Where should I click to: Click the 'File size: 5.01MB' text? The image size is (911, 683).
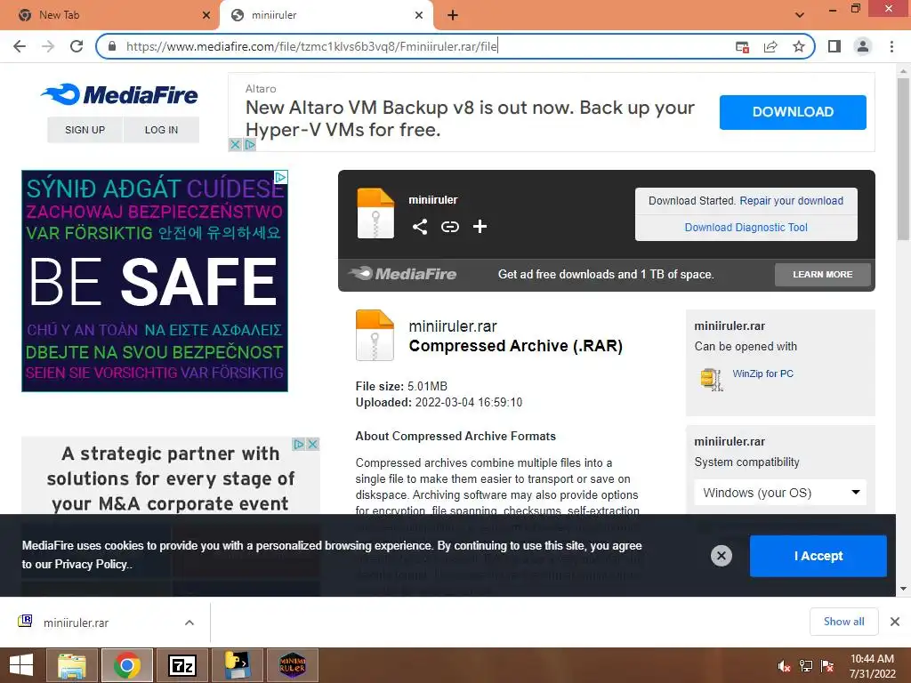click(401, 386)
